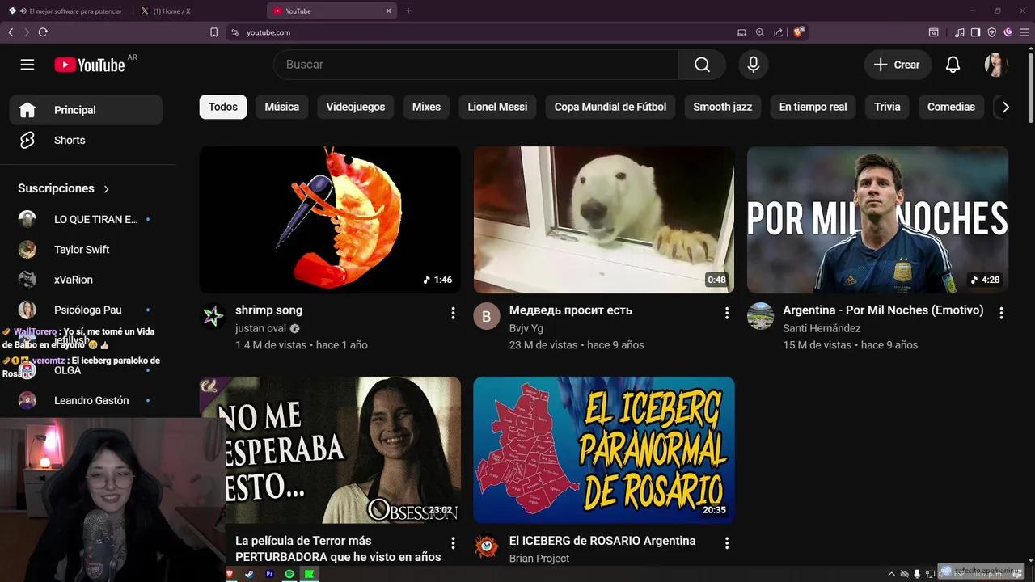This screenshot has height=582, width=1035.
Task: Select the Música filter chip
Action: (281, 107)
